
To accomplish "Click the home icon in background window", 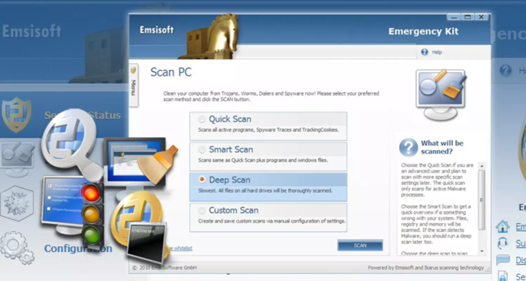I will (503, 227).
